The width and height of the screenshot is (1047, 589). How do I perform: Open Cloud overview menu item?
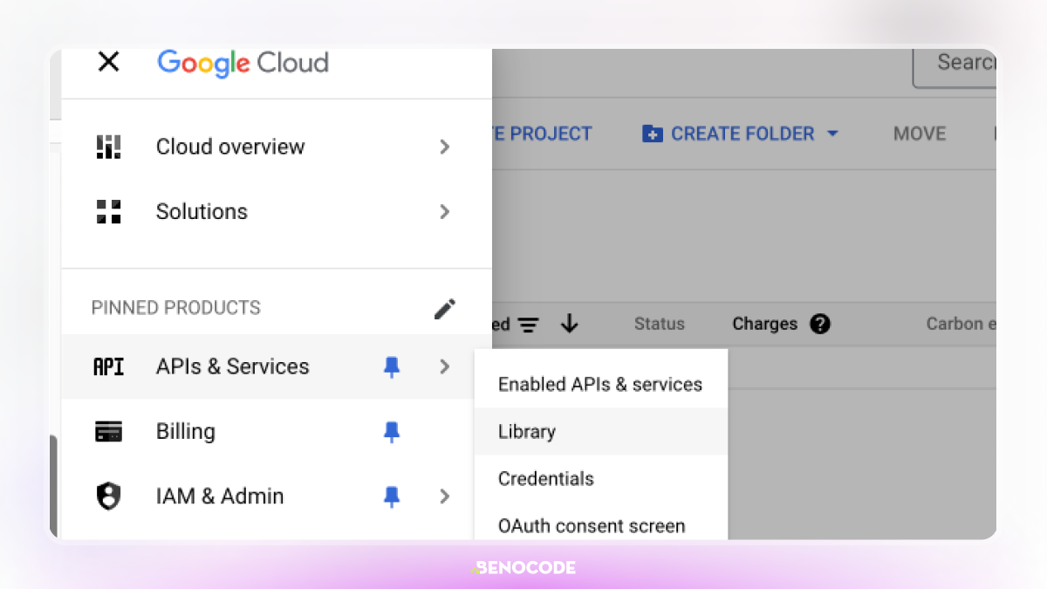[277, 147]
